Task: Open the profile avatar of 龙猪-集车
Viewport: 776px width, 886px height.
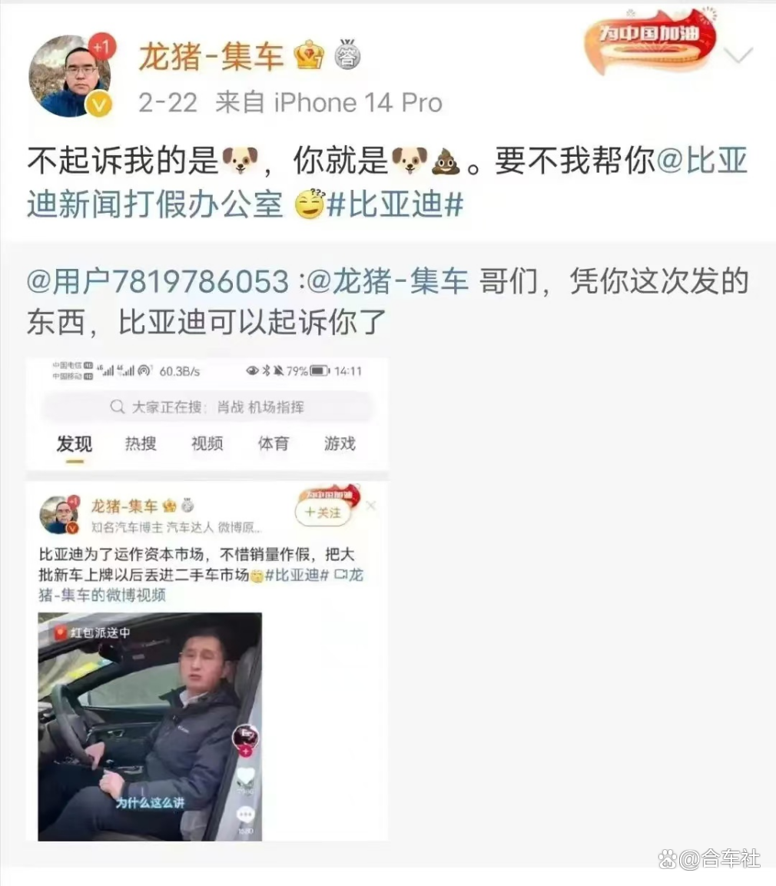Action: (70, 76)
